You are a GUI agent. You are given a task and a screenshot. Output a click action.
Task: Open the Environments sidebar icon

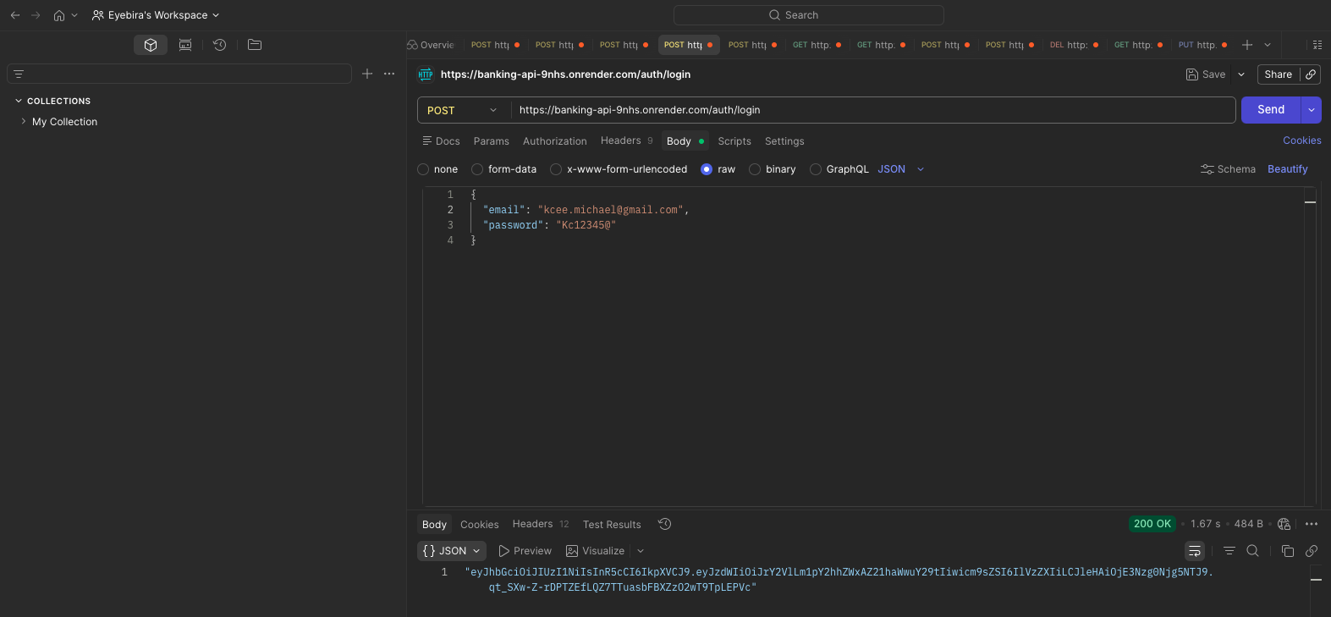tap(185, 45)
